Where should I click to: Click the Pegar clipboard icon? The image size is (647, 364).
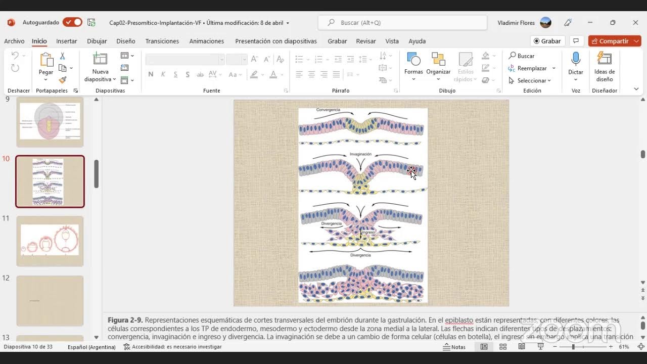point(46,60)
